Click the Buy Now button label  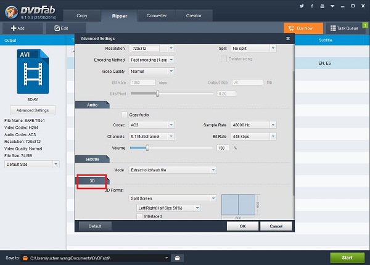coord(305,28)
